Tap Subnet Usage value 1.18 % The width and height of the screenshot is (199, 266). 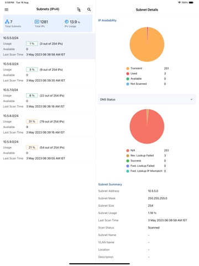tap(152, 213)
